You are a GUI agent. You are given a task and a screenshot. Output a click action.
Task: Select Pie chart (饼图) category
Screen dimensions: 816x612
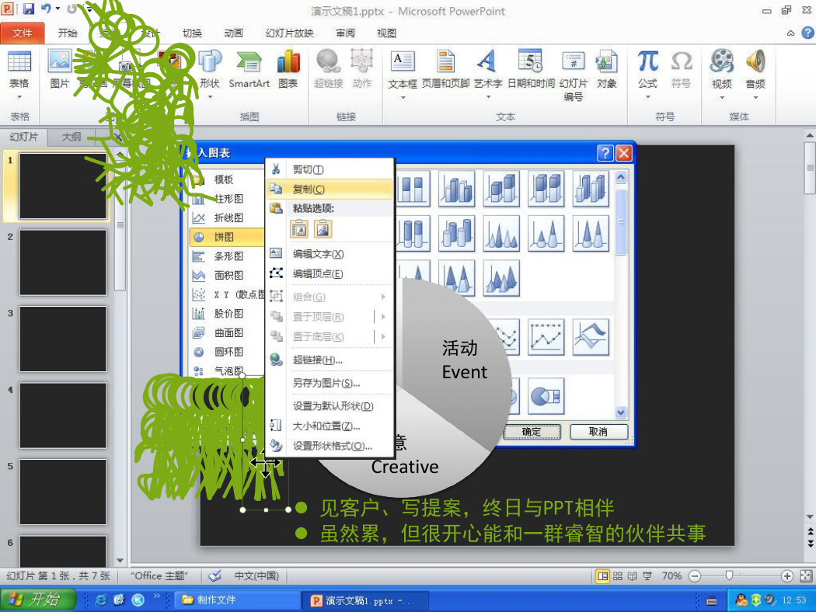pyautogui.click(x=228, y=237)
